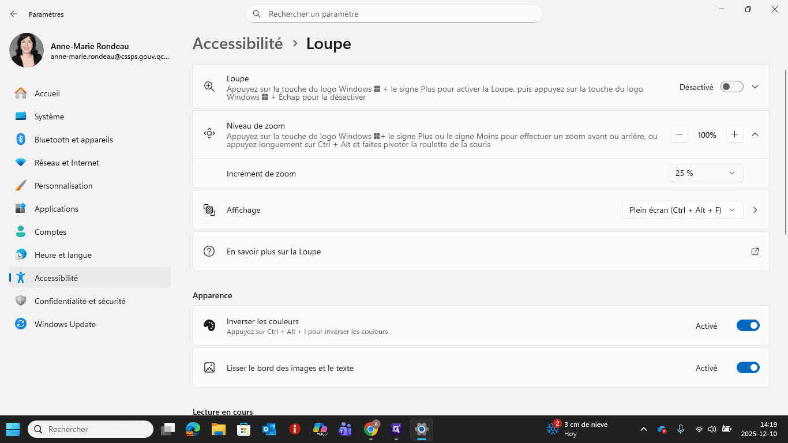Open Personnalisation settings
Image resolution: width=788 pixels, height=443 pixels.
(90, 186)
